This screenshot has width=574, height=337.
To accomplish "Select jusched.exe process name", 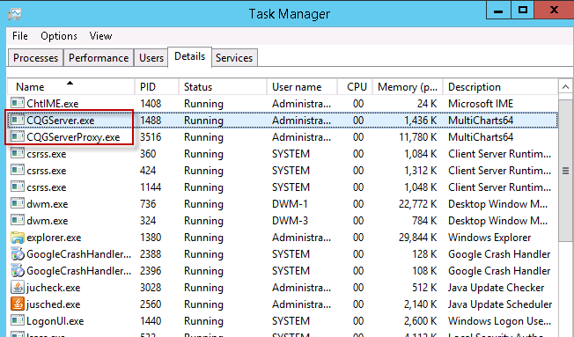I will [53, 304].
